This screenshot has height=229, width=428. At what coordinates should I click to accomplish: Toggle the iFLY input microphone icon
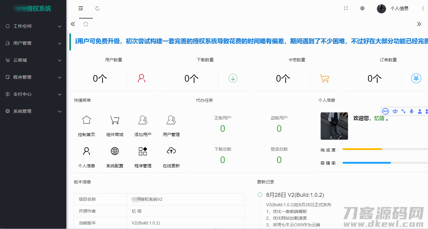[412, 111]
